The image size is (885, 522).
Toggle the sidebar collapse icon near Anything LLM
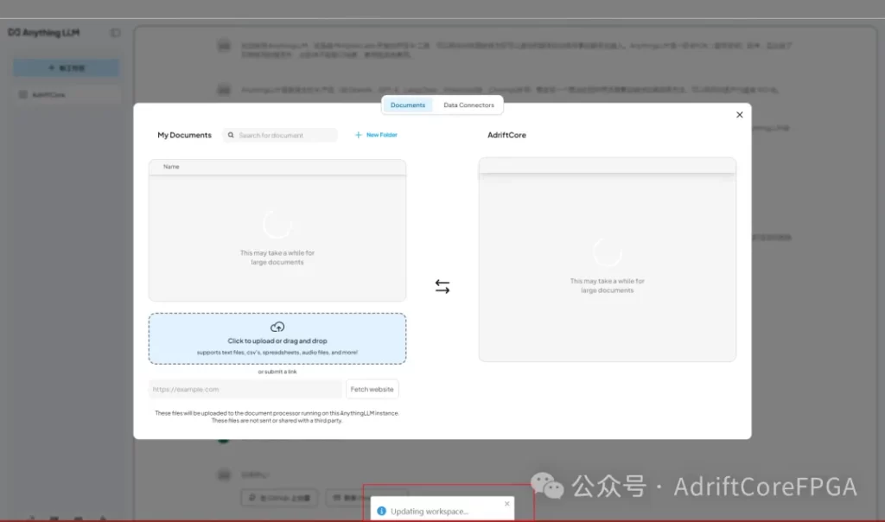click(115, 33)
